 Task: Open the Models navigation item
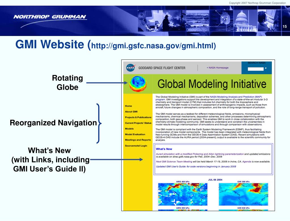pos(129,129)
